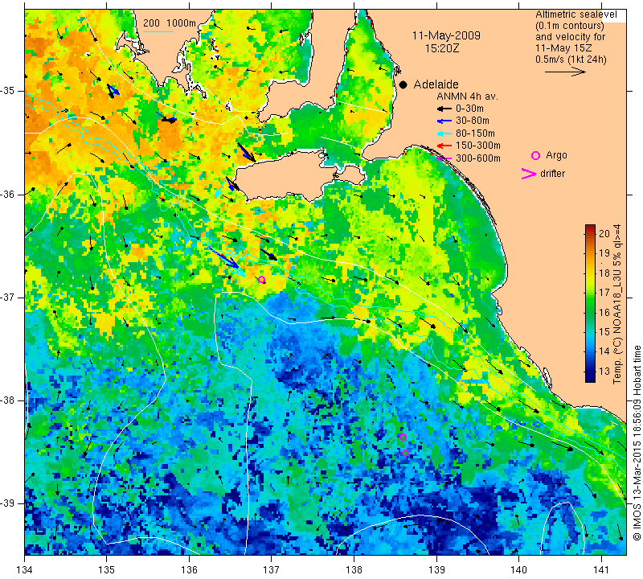Click the '(0.1m contours)' text

(x=570, y=26)
